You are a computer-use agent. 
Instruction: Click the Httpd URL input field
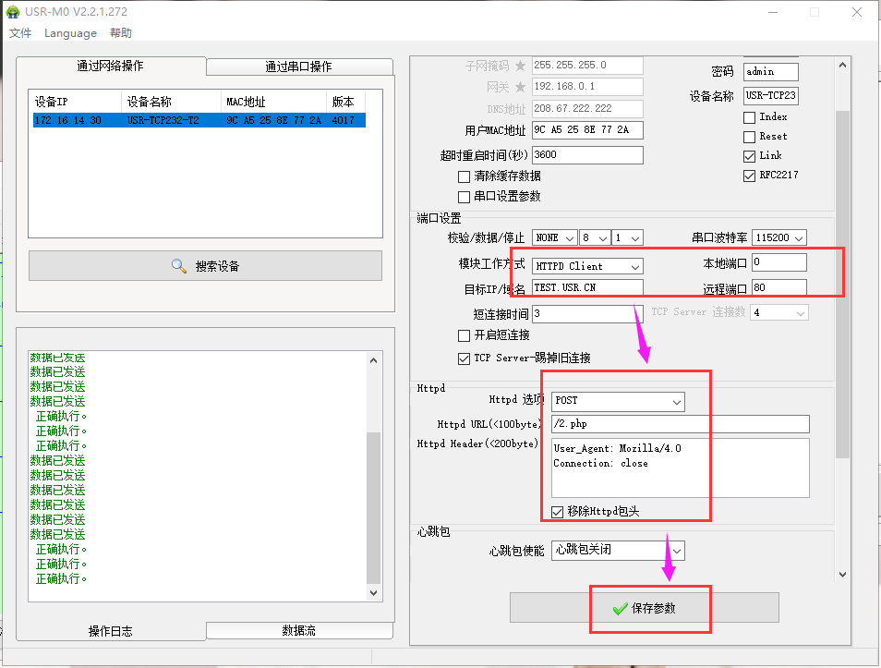[680, 424]
